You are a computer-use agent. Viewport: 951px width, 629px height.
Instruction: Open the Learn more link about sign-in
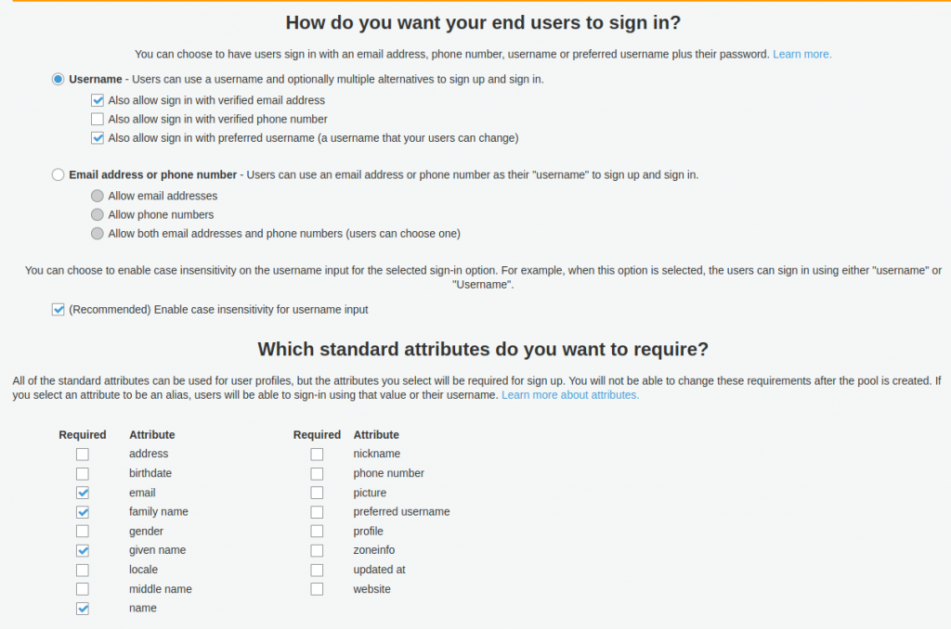pos(801,54)
